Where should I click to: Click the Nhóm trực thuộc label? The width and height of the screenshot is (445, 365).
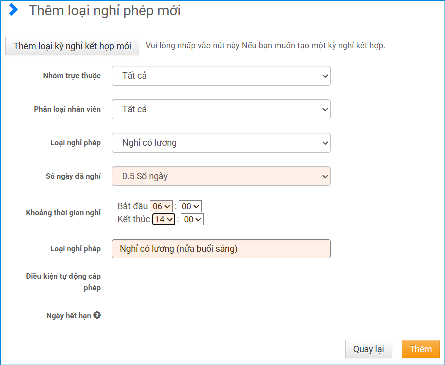(x=72, y=76)
